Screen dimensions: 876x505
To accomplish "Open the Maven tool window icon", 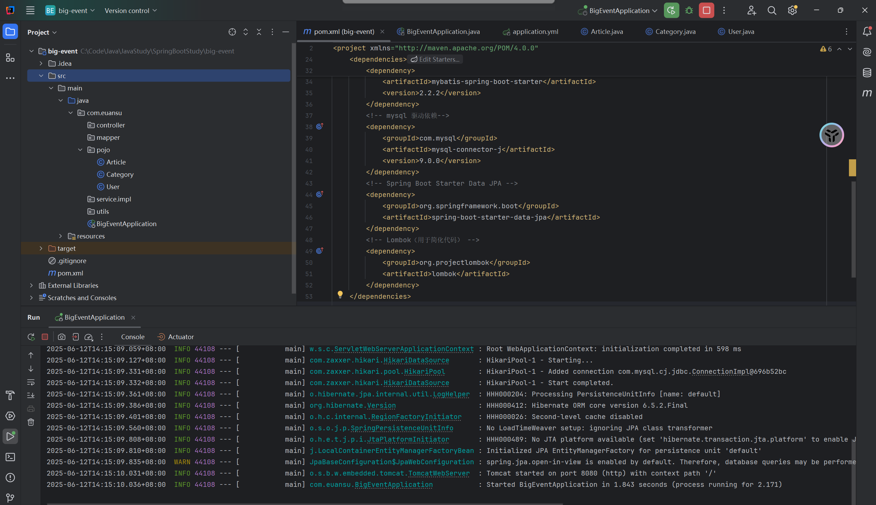I will 867,93.
